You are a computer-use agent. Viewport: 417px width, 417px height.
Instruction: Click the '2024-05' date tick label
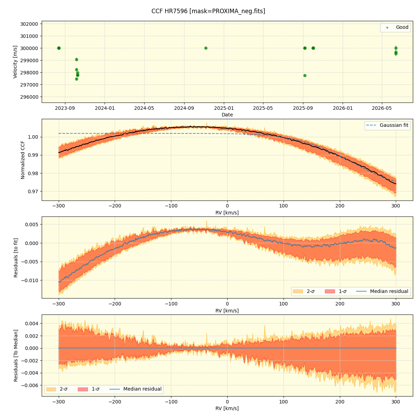pos(144,108)
